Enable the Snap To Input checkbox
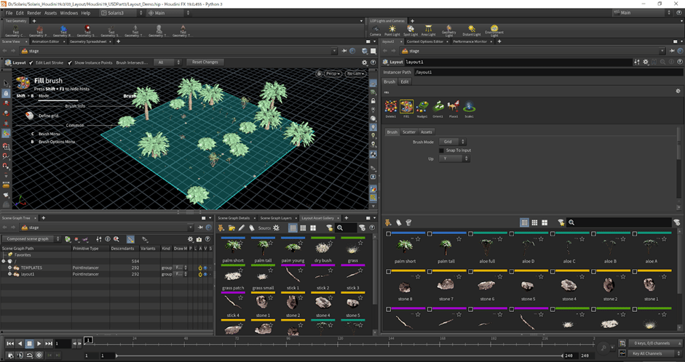 (441, 150)
